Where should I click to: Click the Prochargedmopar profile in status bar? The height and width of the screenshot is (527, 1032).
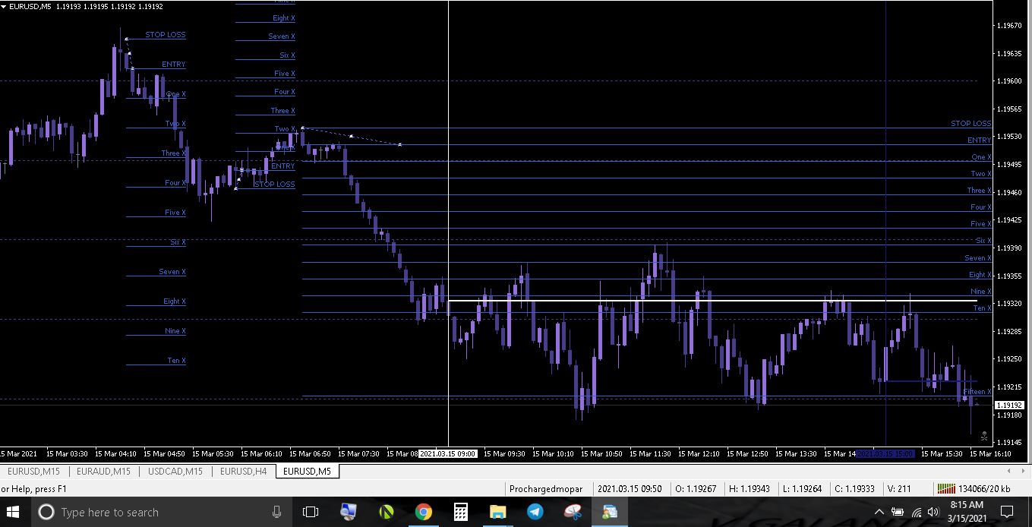pos(546,489)
